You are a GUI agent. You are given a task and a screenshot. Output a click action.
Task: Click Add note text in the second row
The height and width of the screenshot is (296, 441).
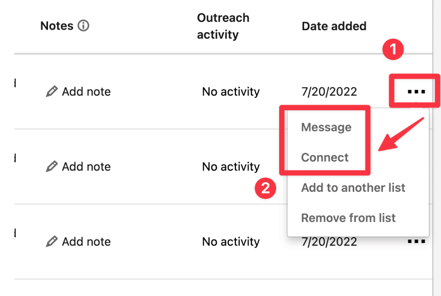[86, 167]
